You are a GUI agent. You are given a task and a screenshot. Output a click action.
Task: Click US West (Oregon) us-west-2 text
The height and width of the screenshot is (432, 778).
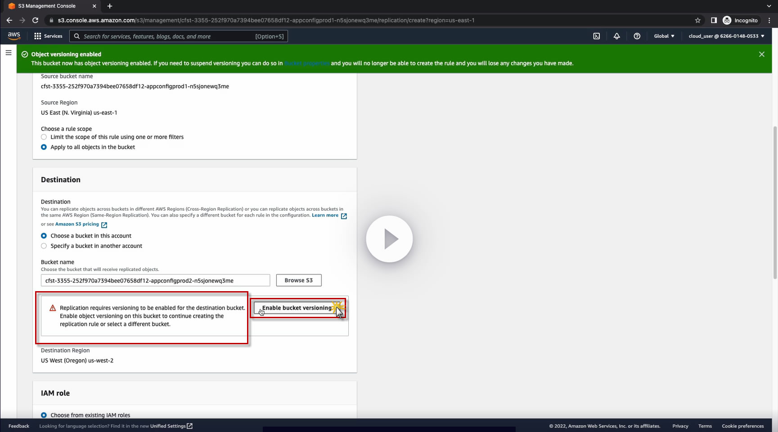click(x=77, y=360)
